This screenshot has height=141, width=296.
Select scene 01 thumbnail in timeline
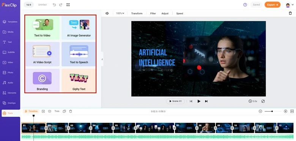(x=34, y=128)
